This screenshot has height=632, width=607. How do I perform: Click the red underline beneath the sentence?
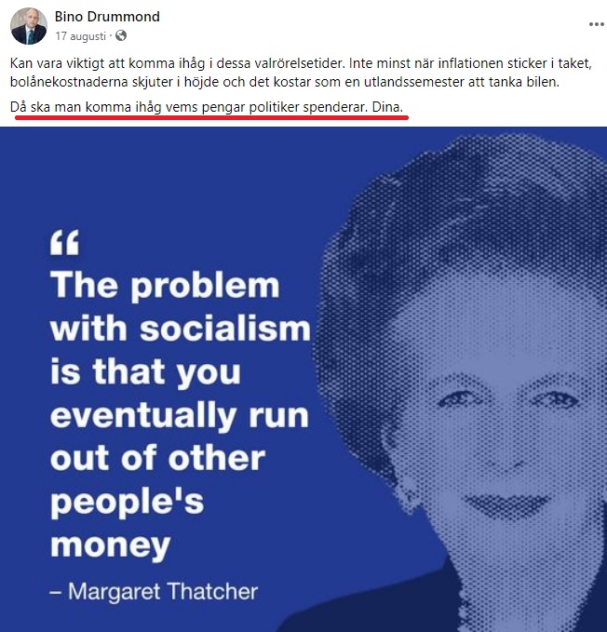pos(212,117)
